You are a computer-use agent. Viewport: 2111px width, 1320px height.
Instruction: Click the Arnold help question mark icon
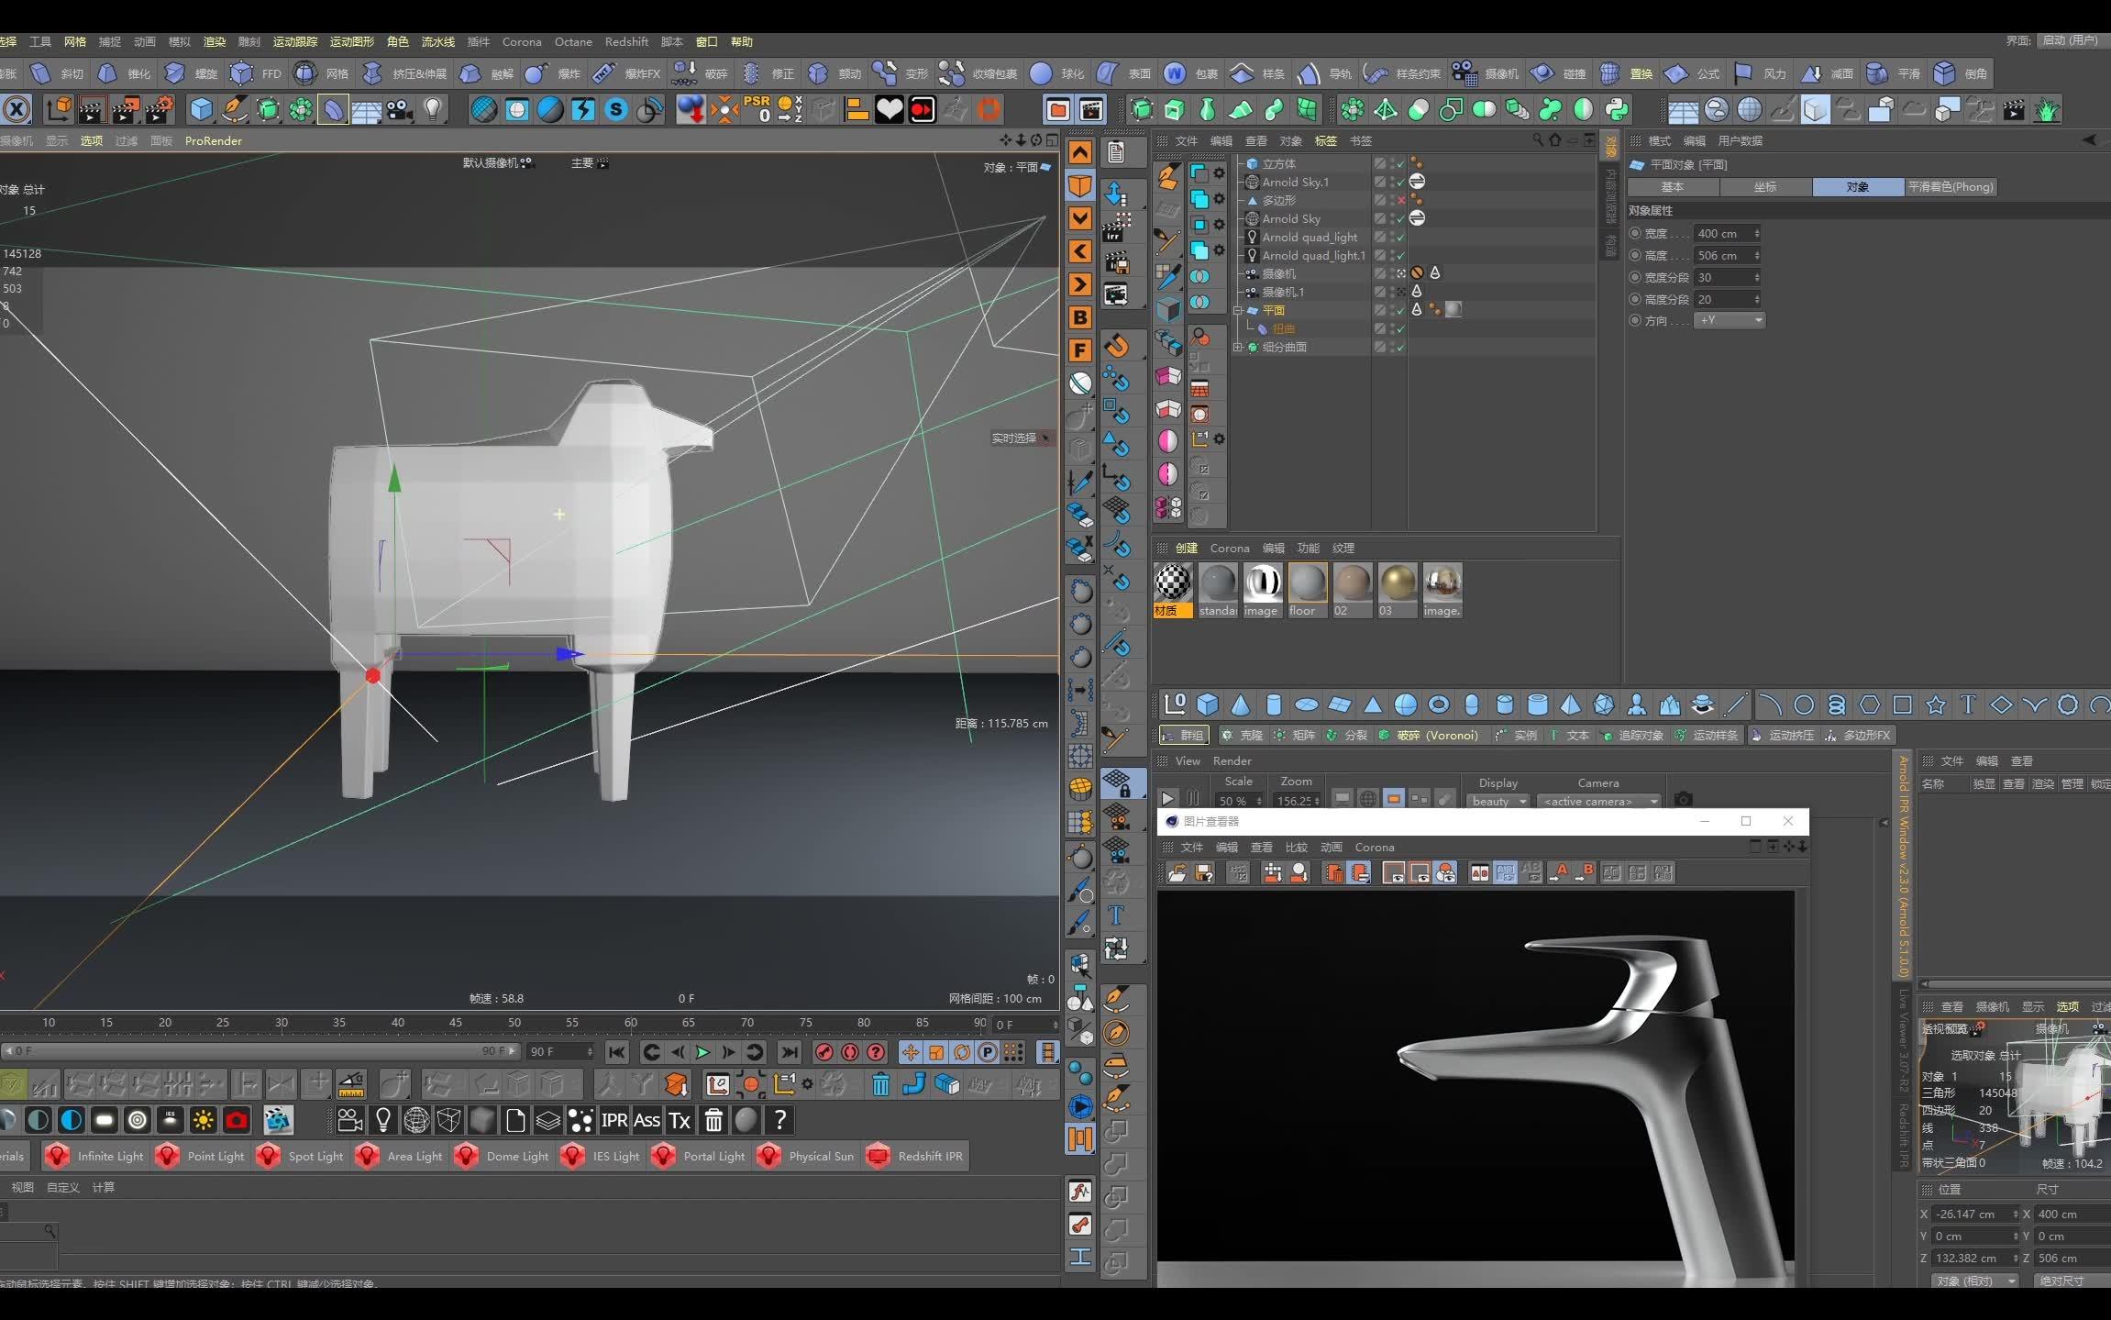click(x=779, y=1120)
